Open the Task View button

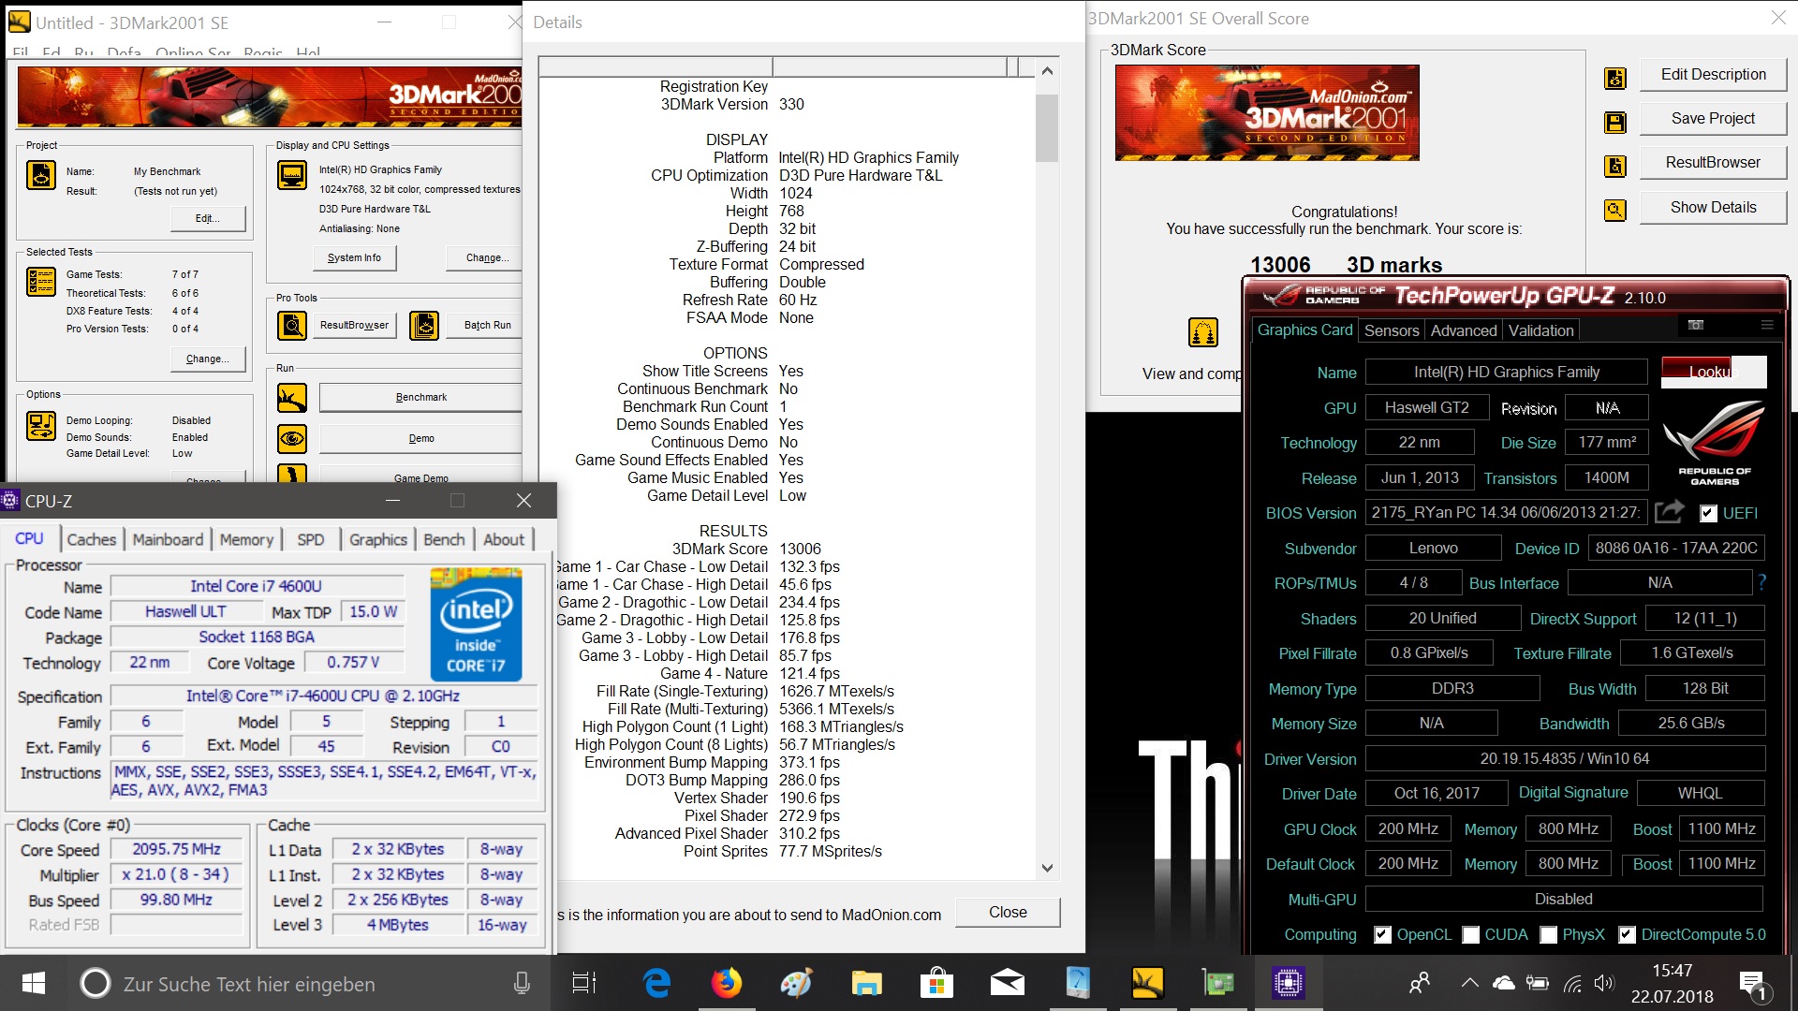click(x=584, y=983)
